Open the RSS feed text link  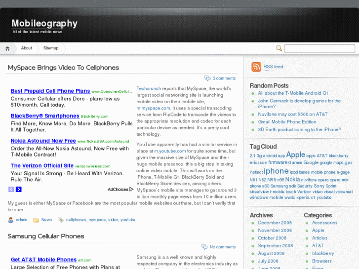[x=273, y=67]
